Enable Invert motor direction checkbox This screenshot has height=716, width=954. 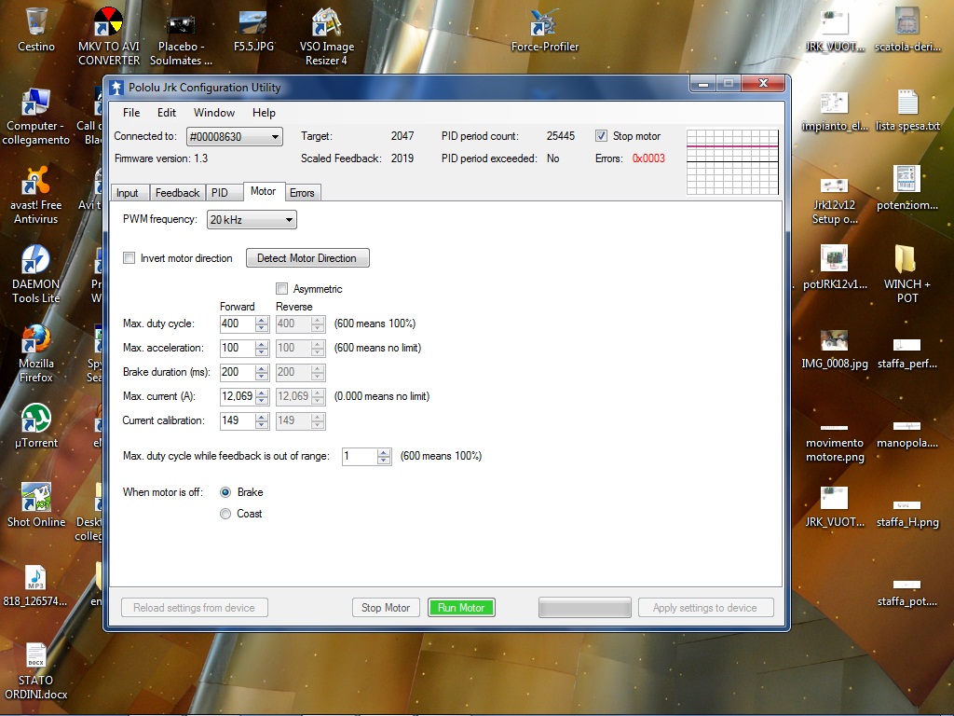[129, 257]
